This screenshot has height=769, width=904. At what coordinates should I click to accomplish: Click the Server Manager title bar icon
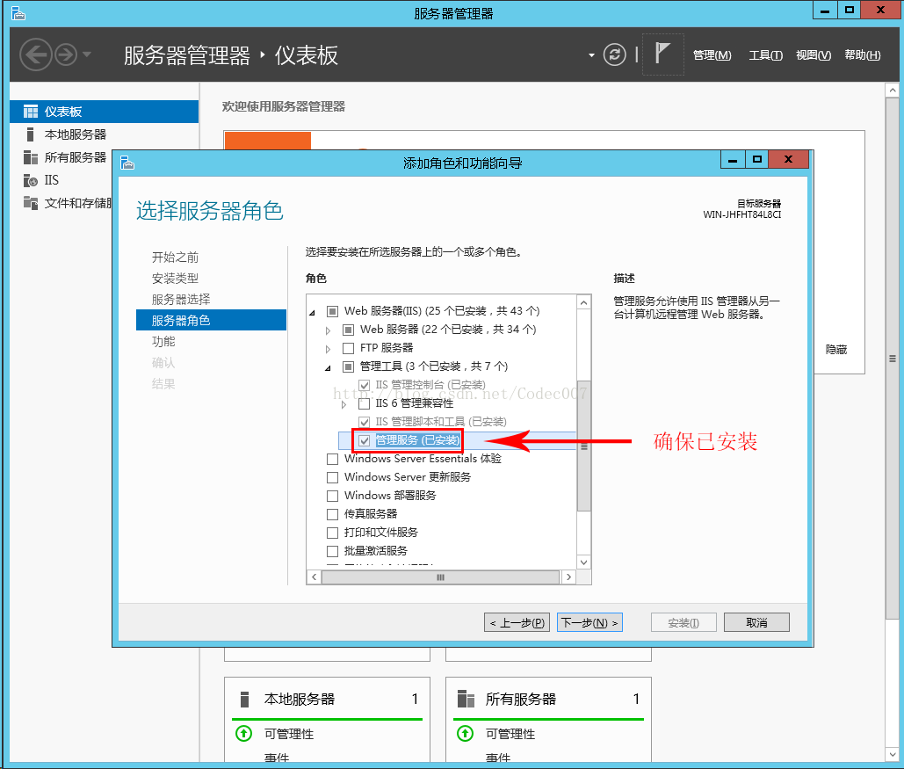[x=18, y=13]
